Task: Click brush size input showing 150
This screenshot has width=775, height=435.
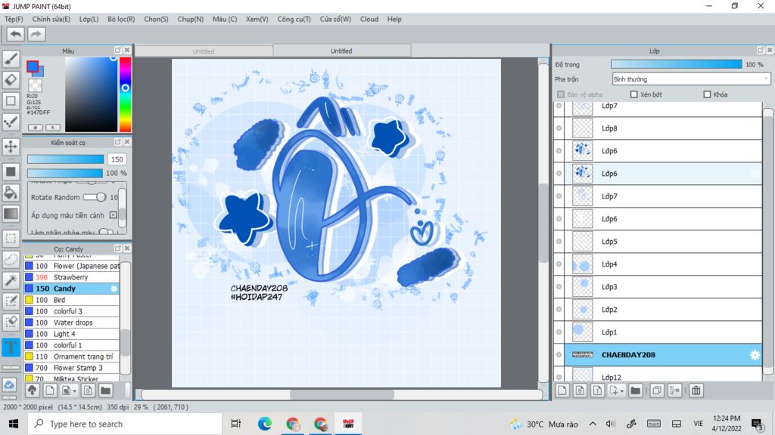Action: tap(117, 159)
